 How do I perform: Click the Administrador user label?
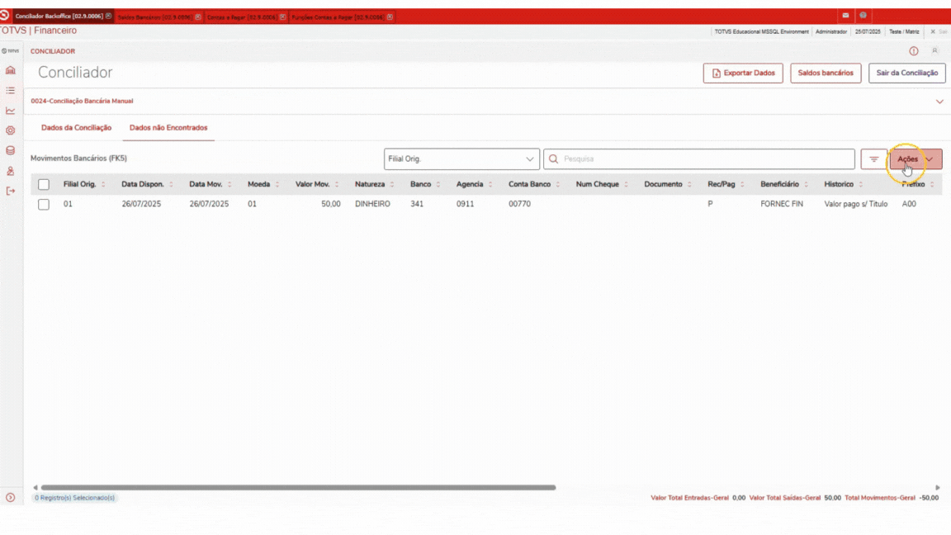[x=831, y=31]
